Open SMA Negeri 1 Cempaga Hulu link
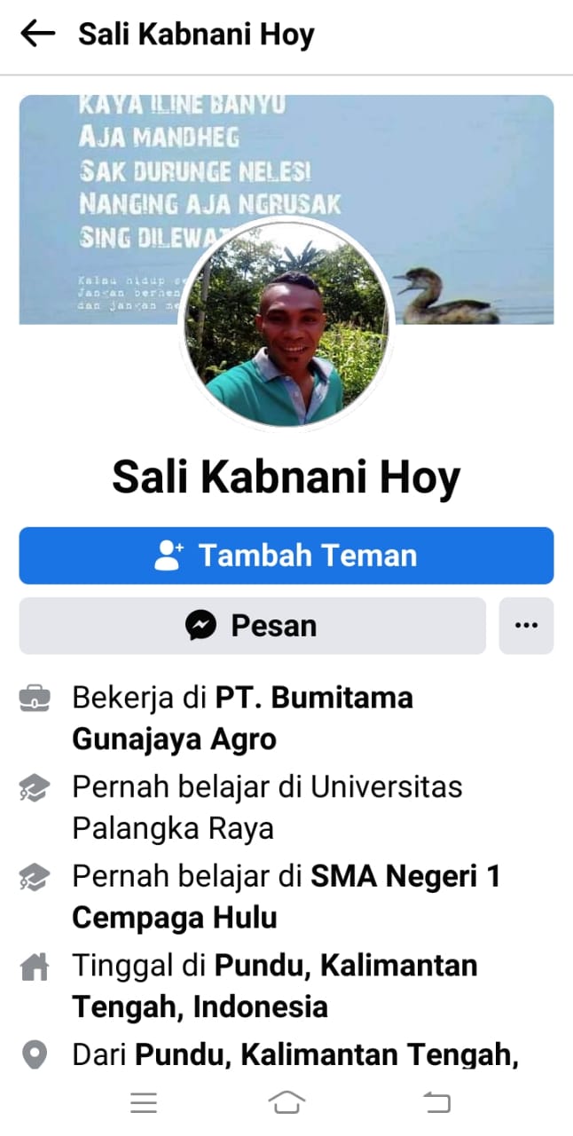 tap(286, 896)
